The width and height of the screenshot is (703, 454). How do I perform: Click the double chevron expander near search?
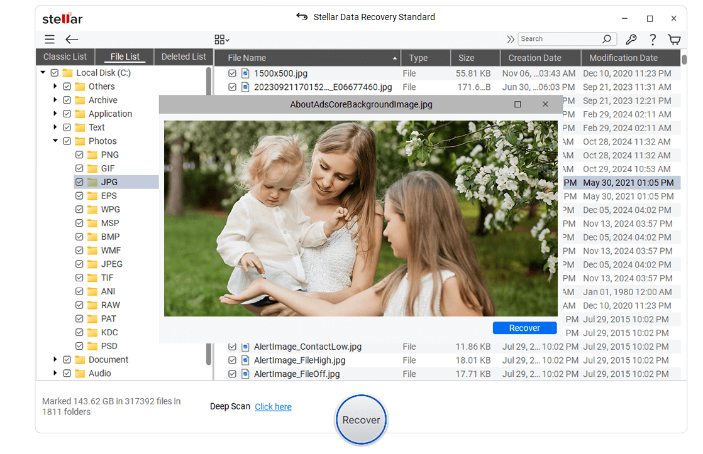click(510, 38)
